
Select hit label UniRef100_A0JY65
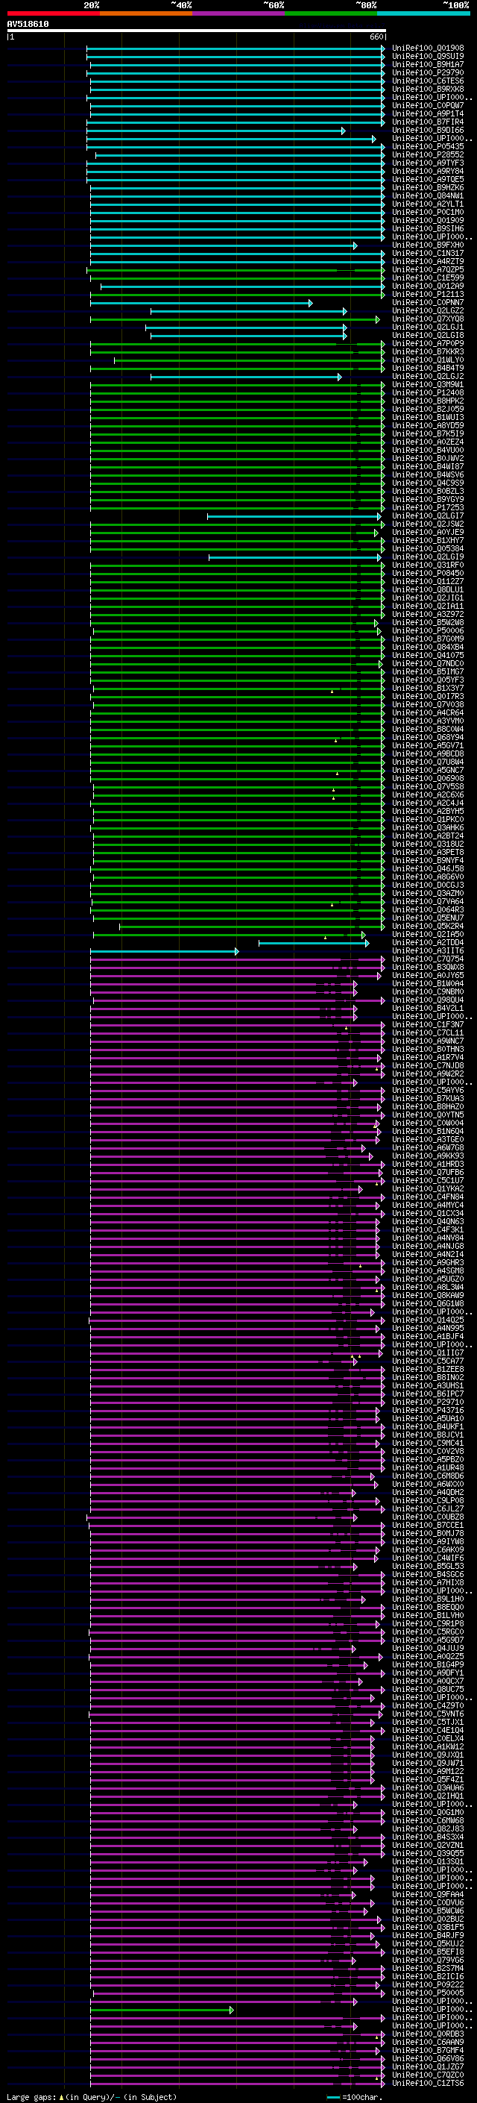click(427, 976)
